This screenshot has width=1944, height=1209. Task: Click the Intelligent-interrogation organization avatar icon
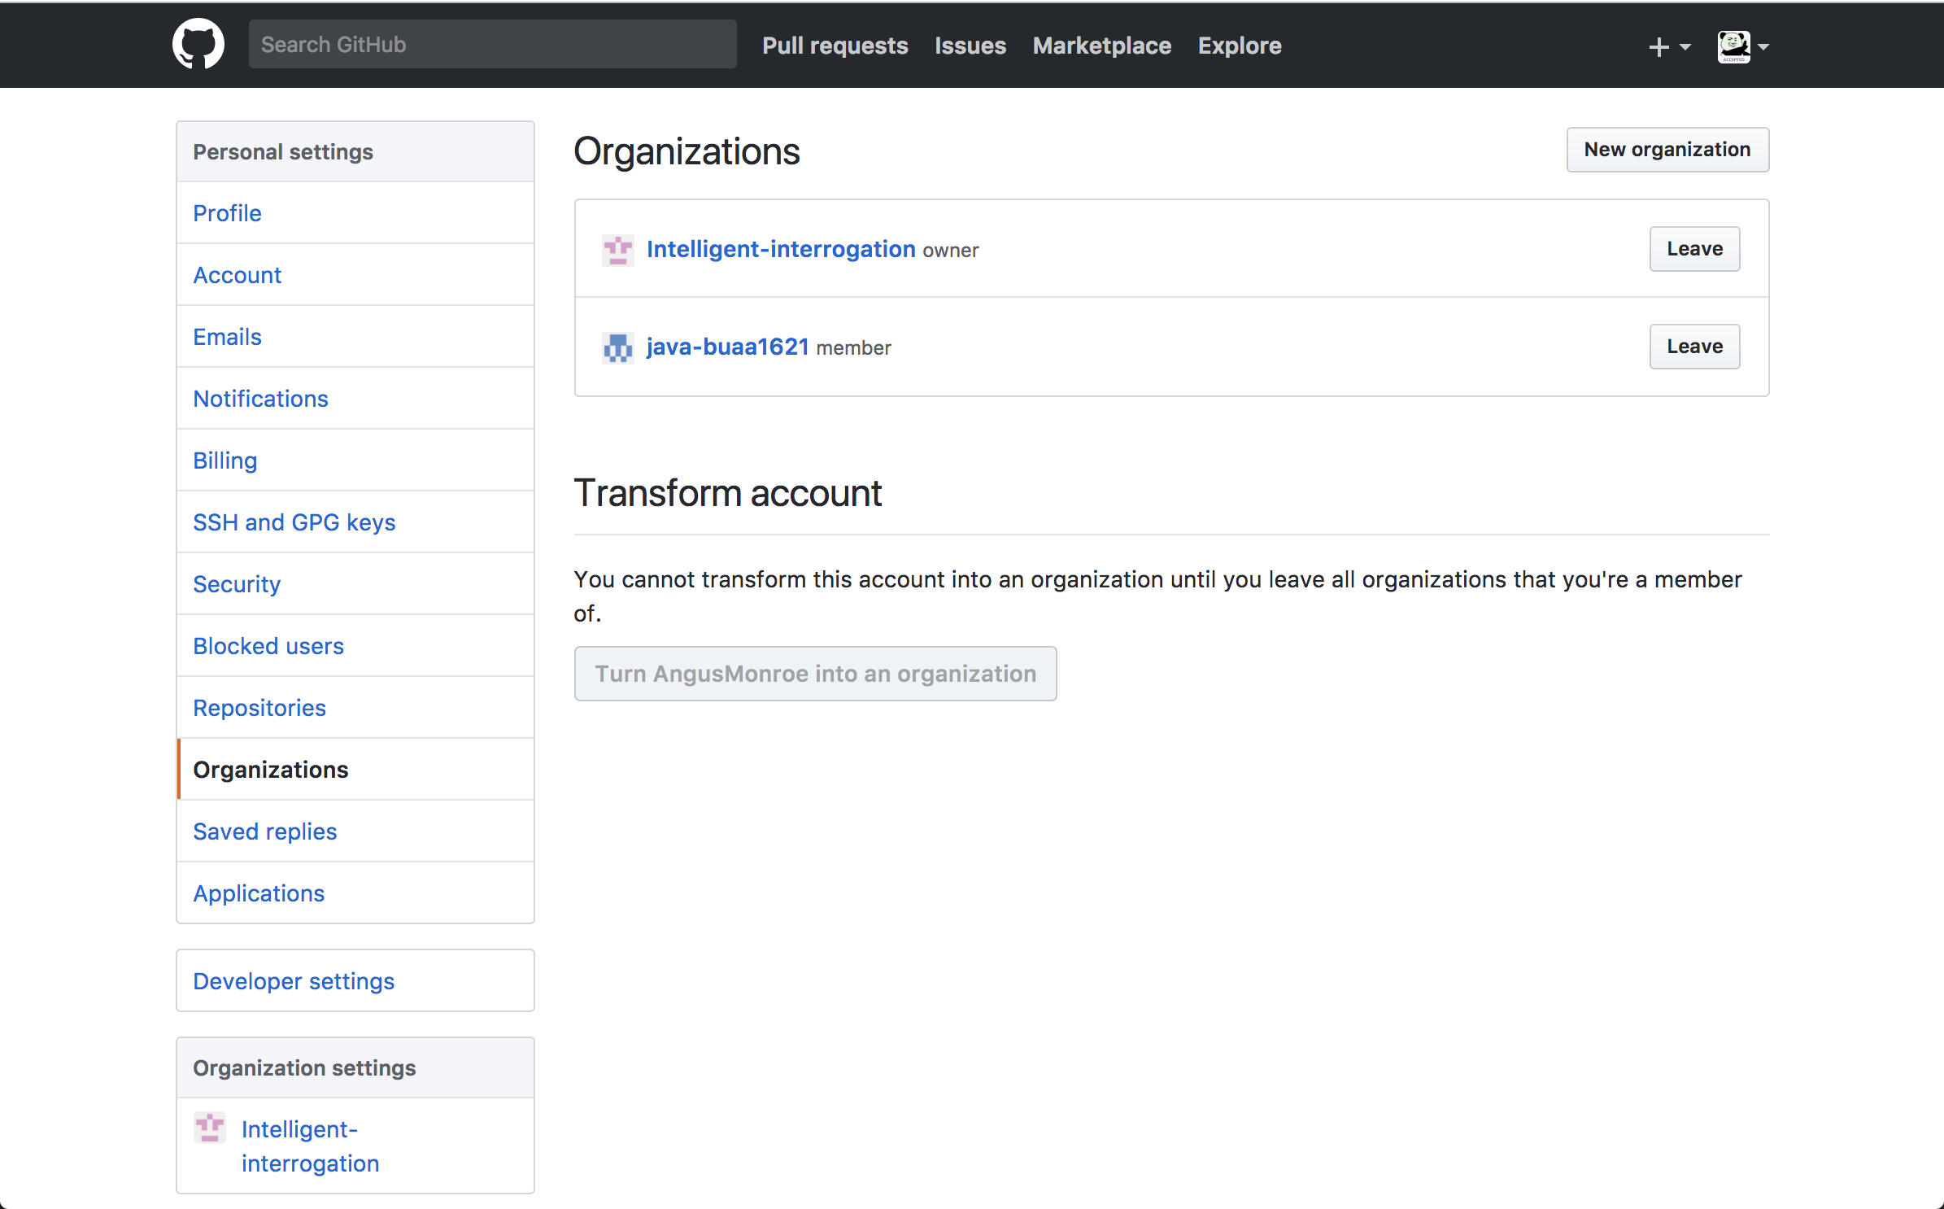coord(617,249)
